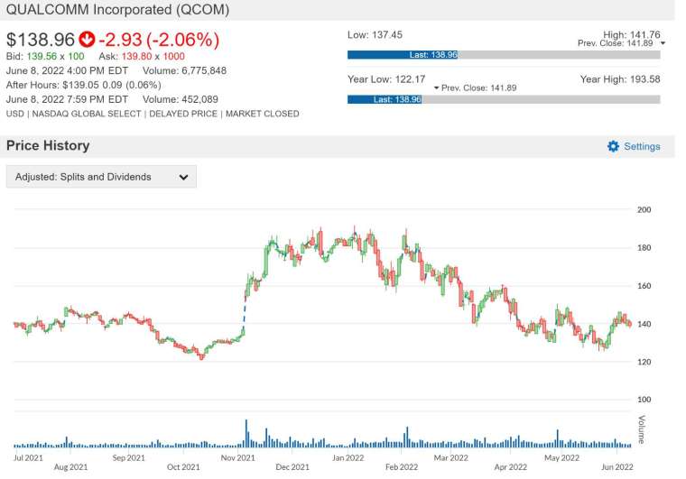Viewport: 686px width, 479px height.
Task: Click the Feb 2022 axis label
Action: (x=402, y=466)
